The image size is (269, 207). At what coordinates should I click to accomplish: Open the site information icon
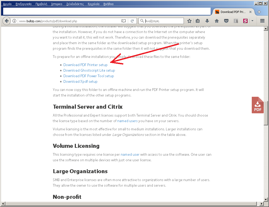click(x=14, y=21)
